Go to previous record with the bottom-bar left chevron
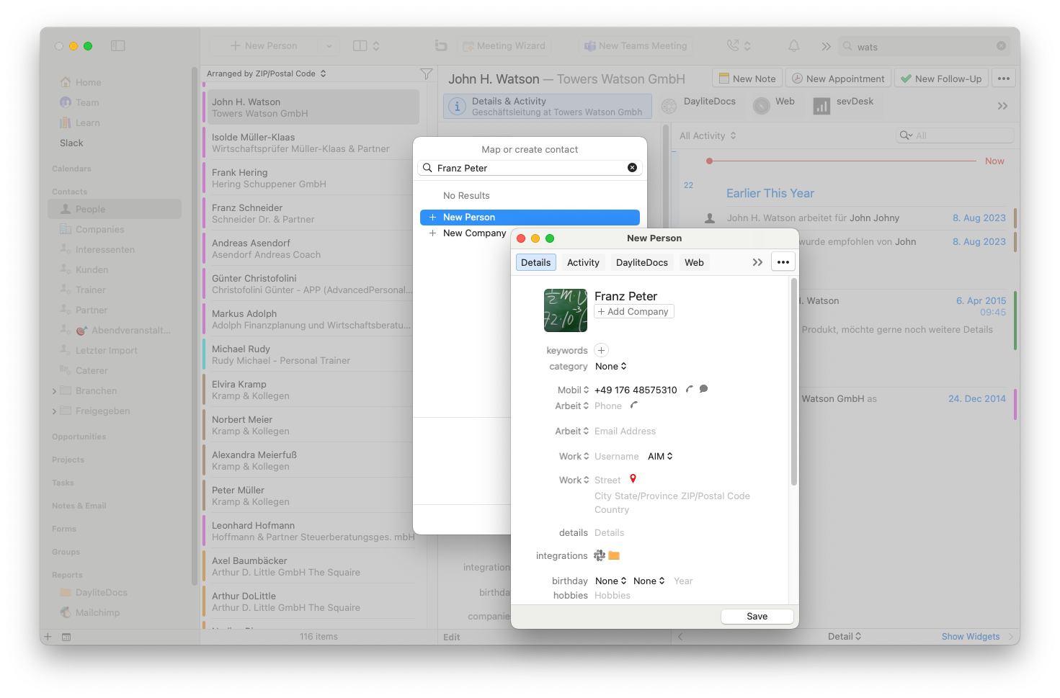Viewport: 1060px width, 698px height. pyautogui.click(x=680, y=637)
